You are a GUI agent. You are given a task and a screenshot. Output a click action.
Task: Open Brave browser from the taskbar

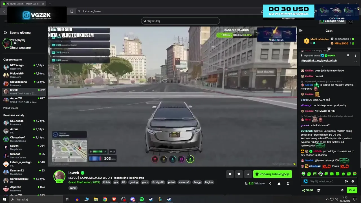114,199
